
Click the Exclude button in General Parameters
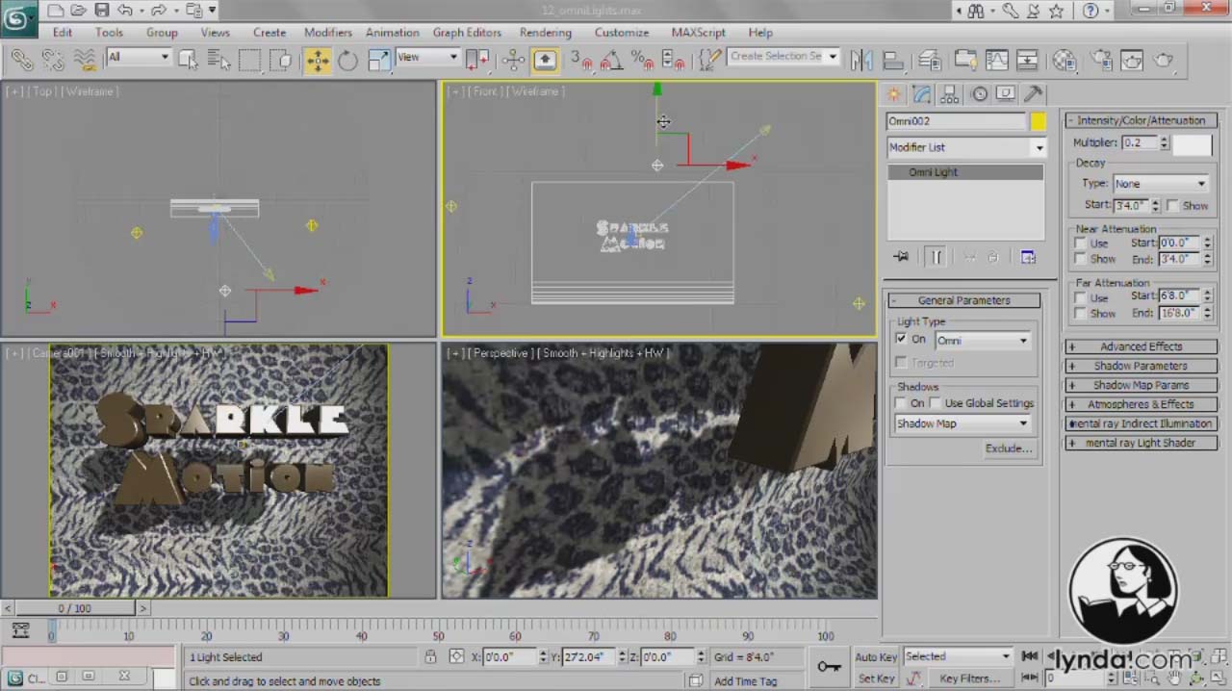1007,448
